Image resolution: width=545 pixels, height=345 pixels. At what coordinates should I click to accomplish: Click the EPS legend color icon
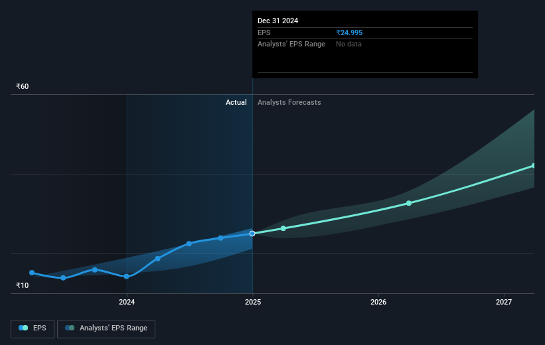coord(23,328)
